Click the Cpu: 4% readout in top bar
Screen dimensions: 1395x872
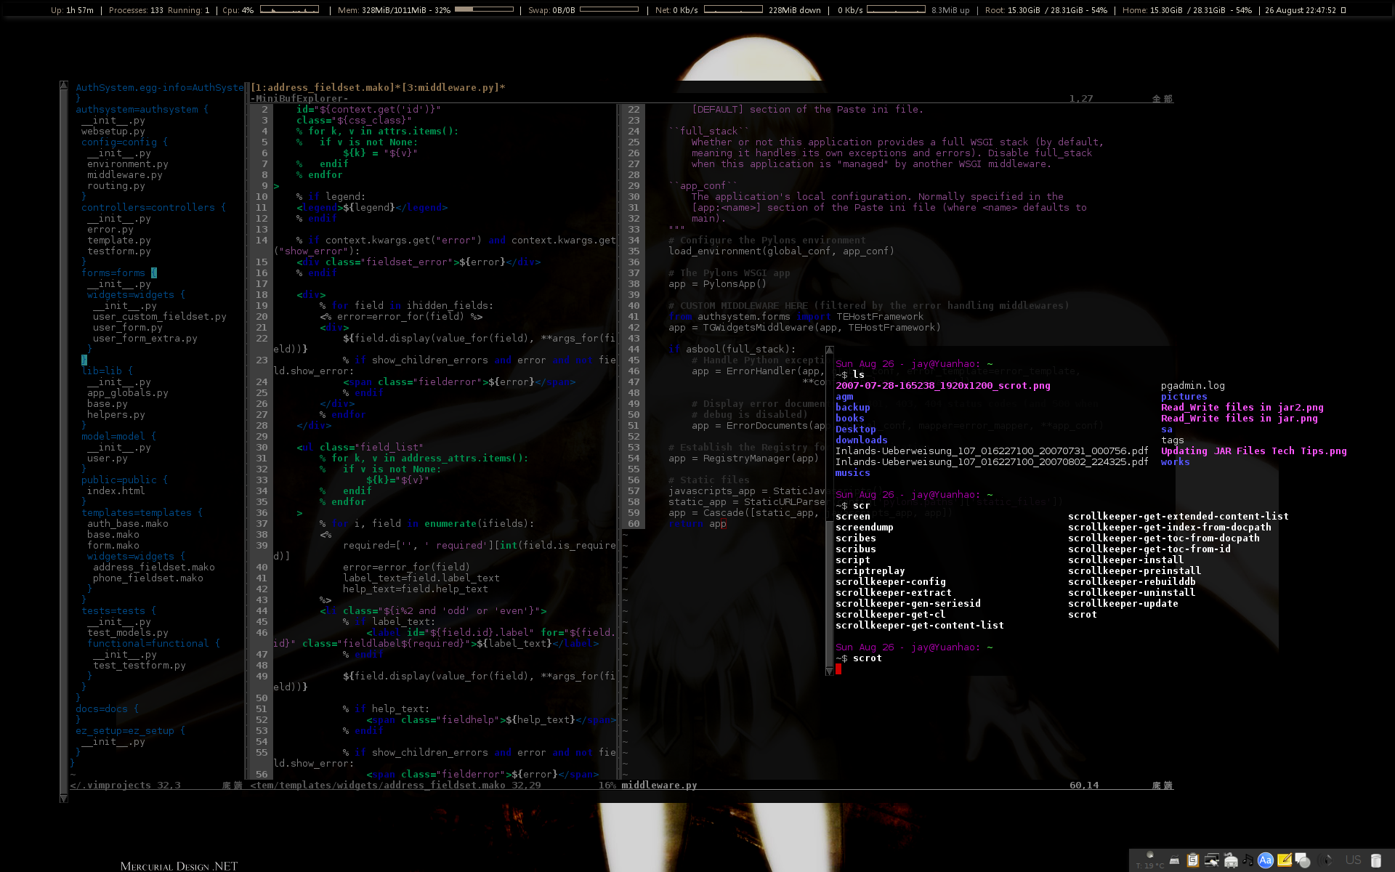point(238,11)
